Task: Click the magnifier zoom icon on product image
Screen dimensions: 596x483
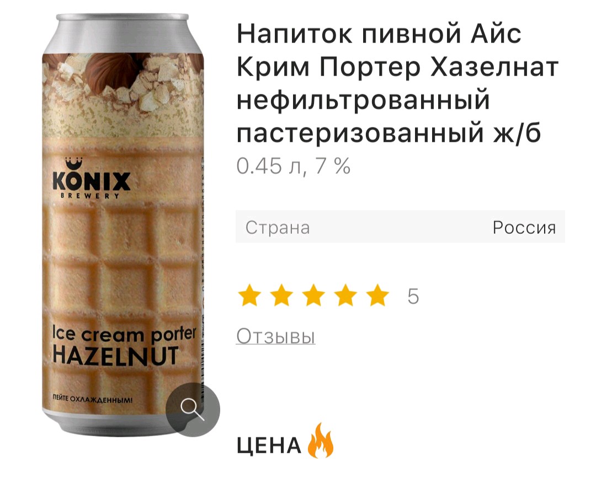Action: (x=193, y=410)
